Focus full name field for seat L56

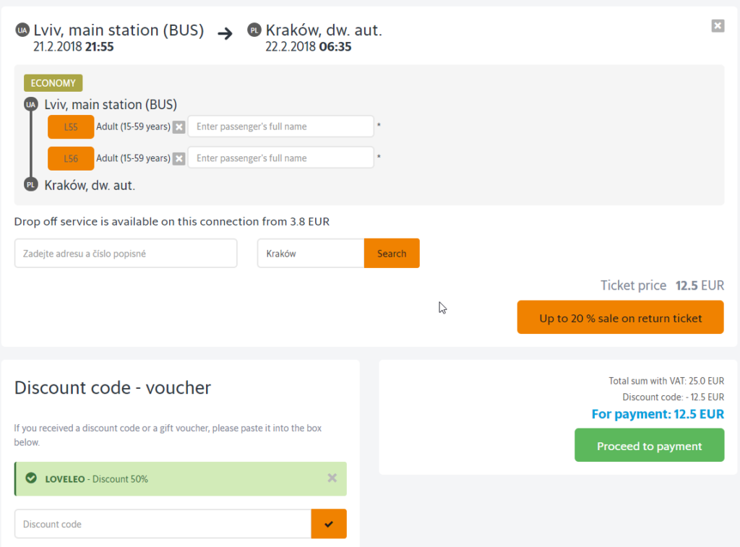click(281, 158)
